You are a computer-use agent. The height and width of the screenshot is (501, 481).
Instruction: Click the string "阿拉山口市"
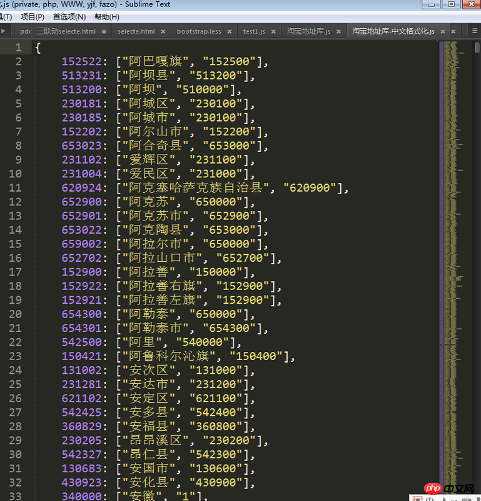click(162, 258)
